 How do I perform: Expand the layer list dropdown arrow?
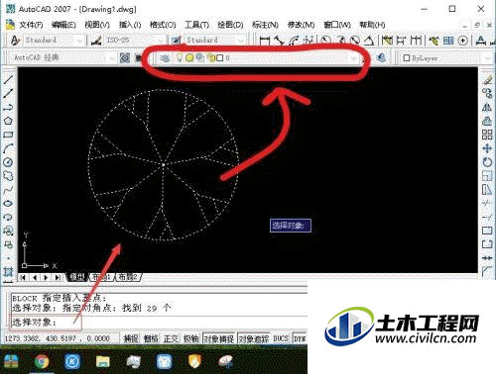[354, 58]
